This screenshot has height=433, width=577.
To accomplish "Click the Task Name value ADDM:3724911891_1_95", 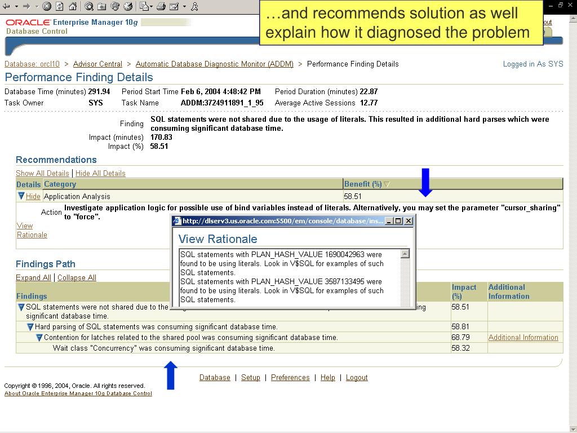I will 222,103.
